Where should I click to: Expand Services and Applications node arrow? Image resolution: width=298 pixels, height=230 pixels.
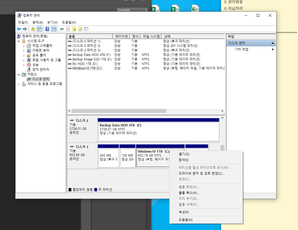point(19,84)
